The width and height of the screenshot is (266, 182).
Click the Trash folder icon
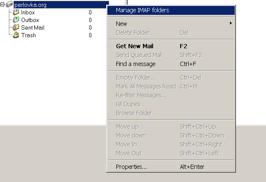click(x=16, y=35)
